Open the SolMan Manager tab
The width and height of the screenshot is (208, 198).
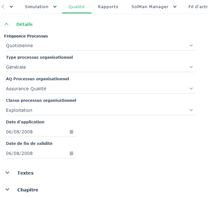click(150, 7)
